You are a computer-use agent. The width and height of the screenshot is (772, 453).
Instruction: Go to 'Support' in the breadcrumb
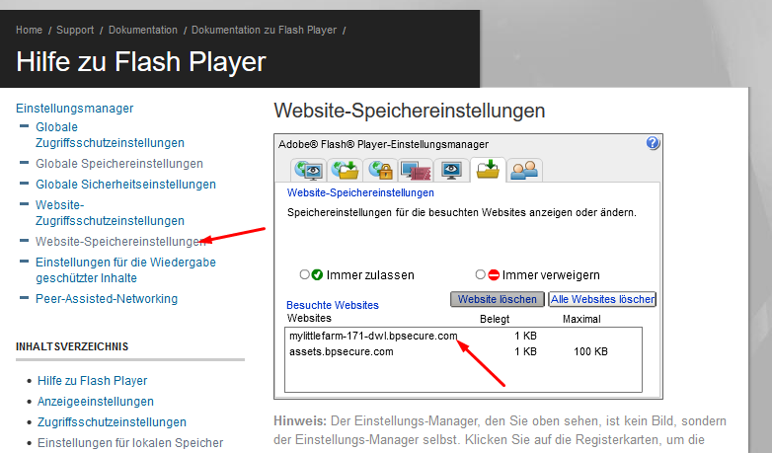click(x=75, y=31)
